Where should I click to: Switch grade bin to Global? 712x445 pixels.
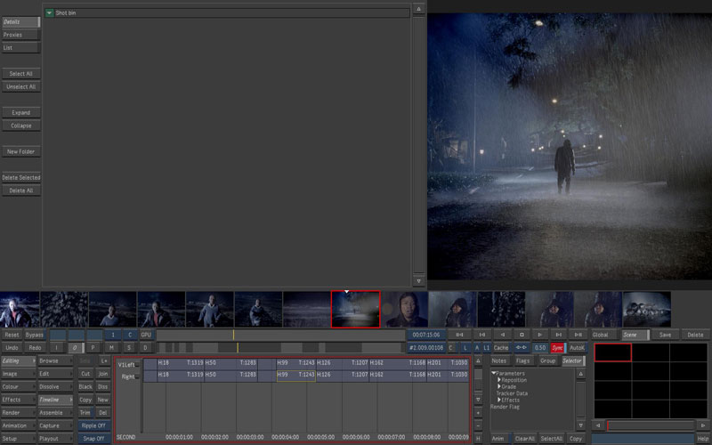pyautogui.click(x=604, y=336)
